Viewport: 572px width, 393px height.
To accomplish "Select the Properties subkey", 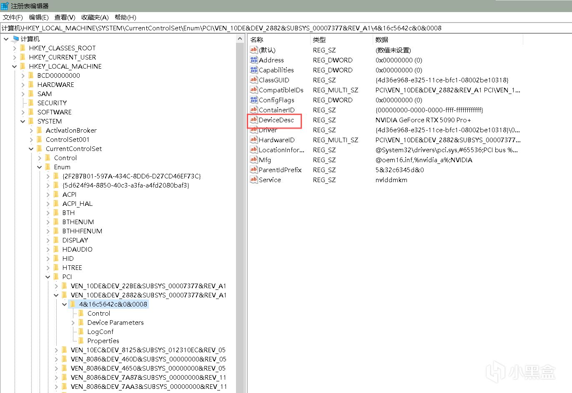I will (x=103, y=341).
